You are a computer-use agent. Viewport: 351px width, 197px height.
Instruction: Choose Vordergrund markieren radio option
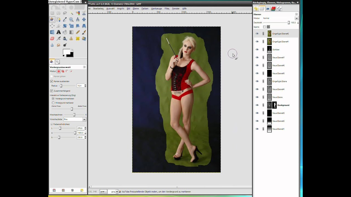pos(53,99)
